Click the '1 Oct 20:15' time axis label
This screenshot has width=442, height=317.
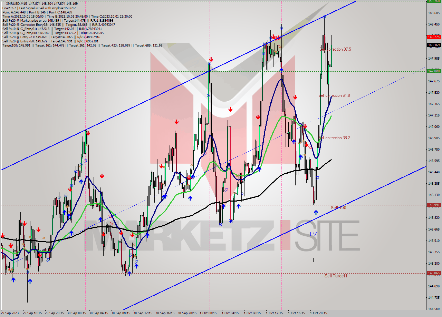[x=318, y=313]
